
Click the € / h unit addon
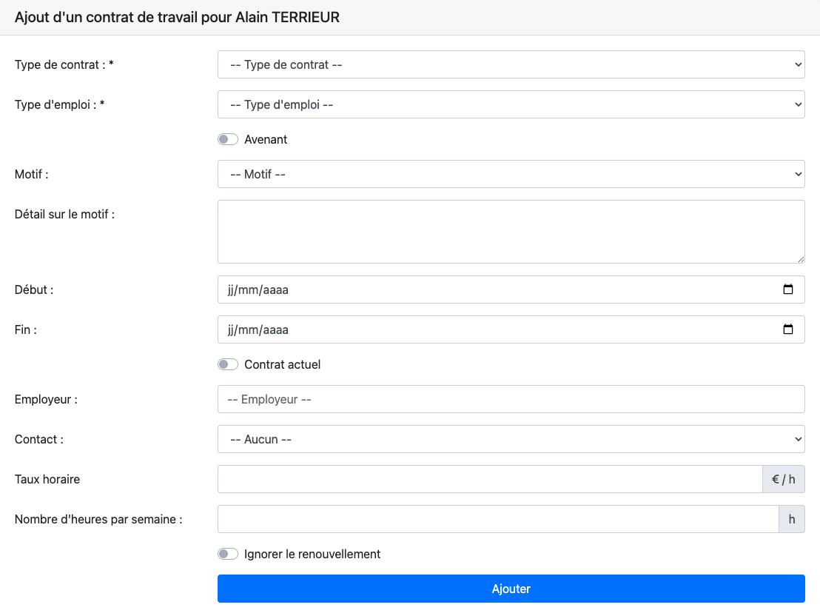coord(783,479)
